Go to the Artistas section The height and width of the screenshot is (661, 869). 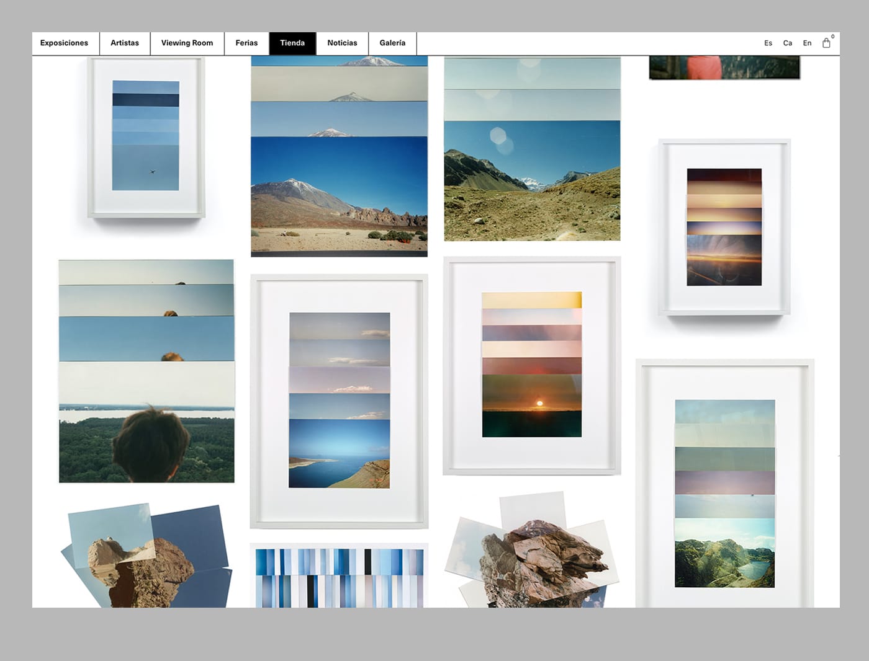pos(125,43)
